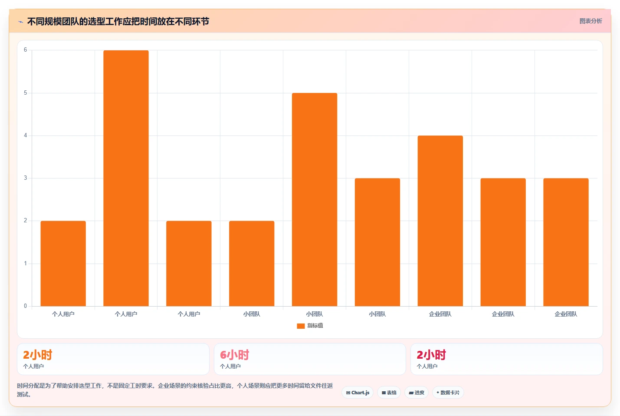Click the y-axis label 1
620x416 pixels.
[25, 264]
